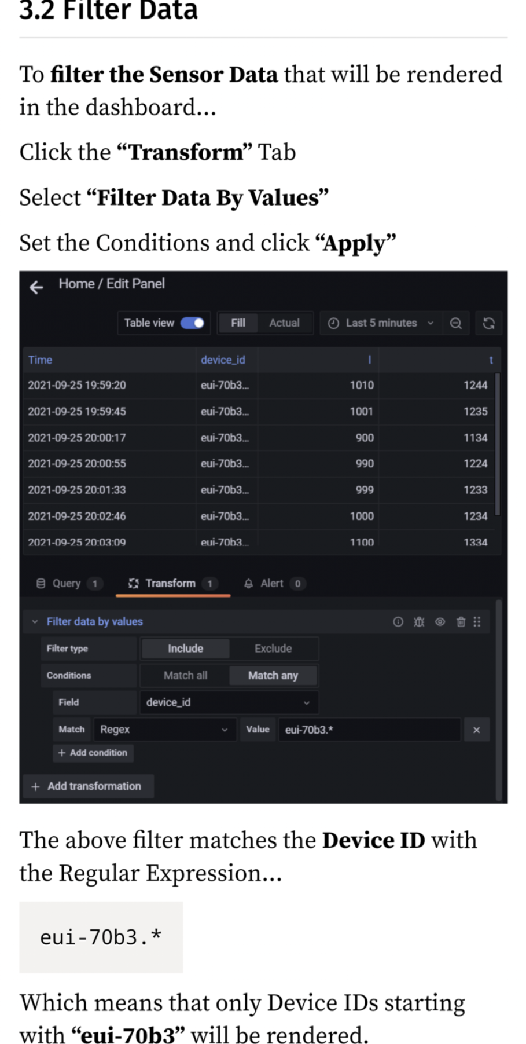Disable transformation using the eye icon

[440, 622]
